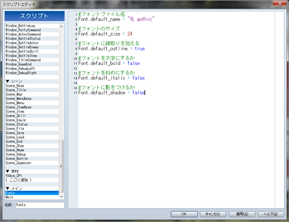
Task: Select Scene_Equip script
Action: point(32,120)
